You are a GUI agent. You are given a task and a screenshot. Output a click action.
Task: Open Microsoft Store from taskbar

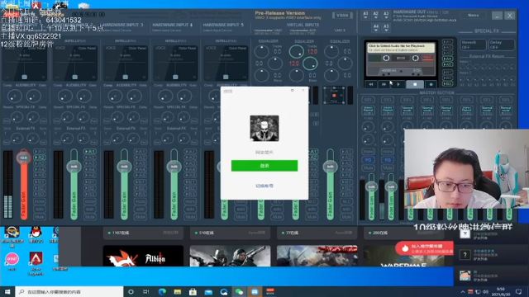tap(193, 291)
